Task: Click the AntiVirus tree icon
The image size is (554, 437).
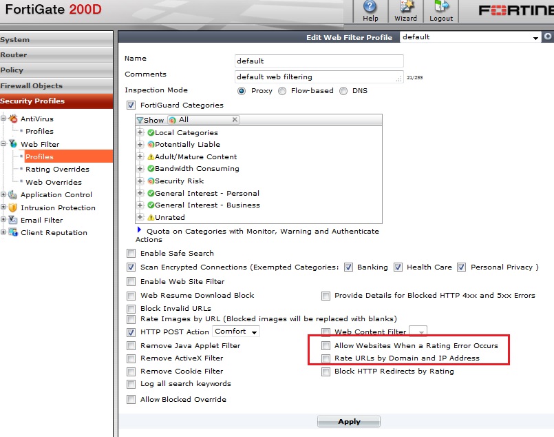Action: (x=13, y=119)
